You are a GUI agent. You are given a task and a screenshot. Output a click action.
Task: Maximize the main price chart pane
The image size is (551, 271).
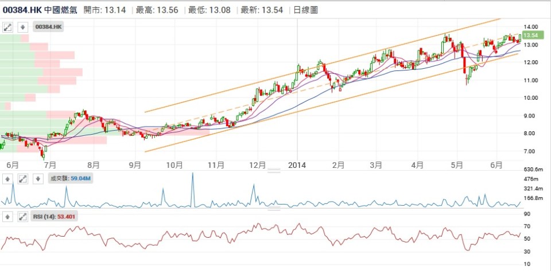[x=8, y=27]
